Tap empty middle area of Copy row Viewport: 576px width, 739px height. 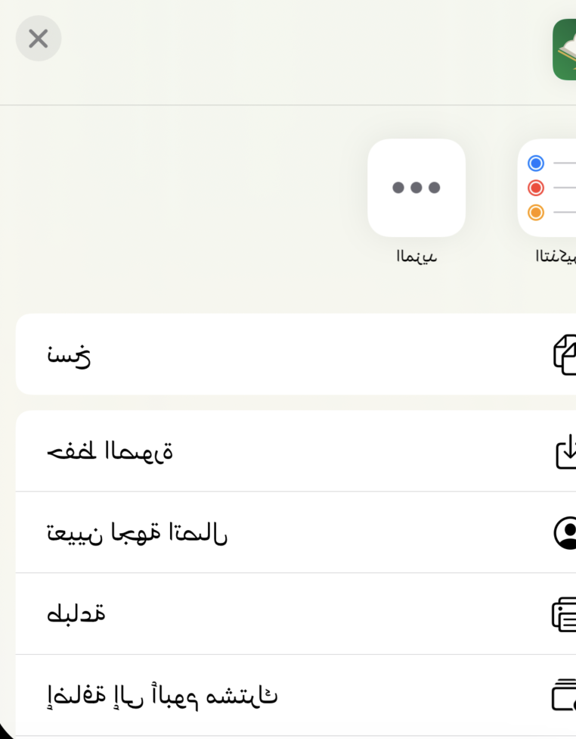(302, 354)
